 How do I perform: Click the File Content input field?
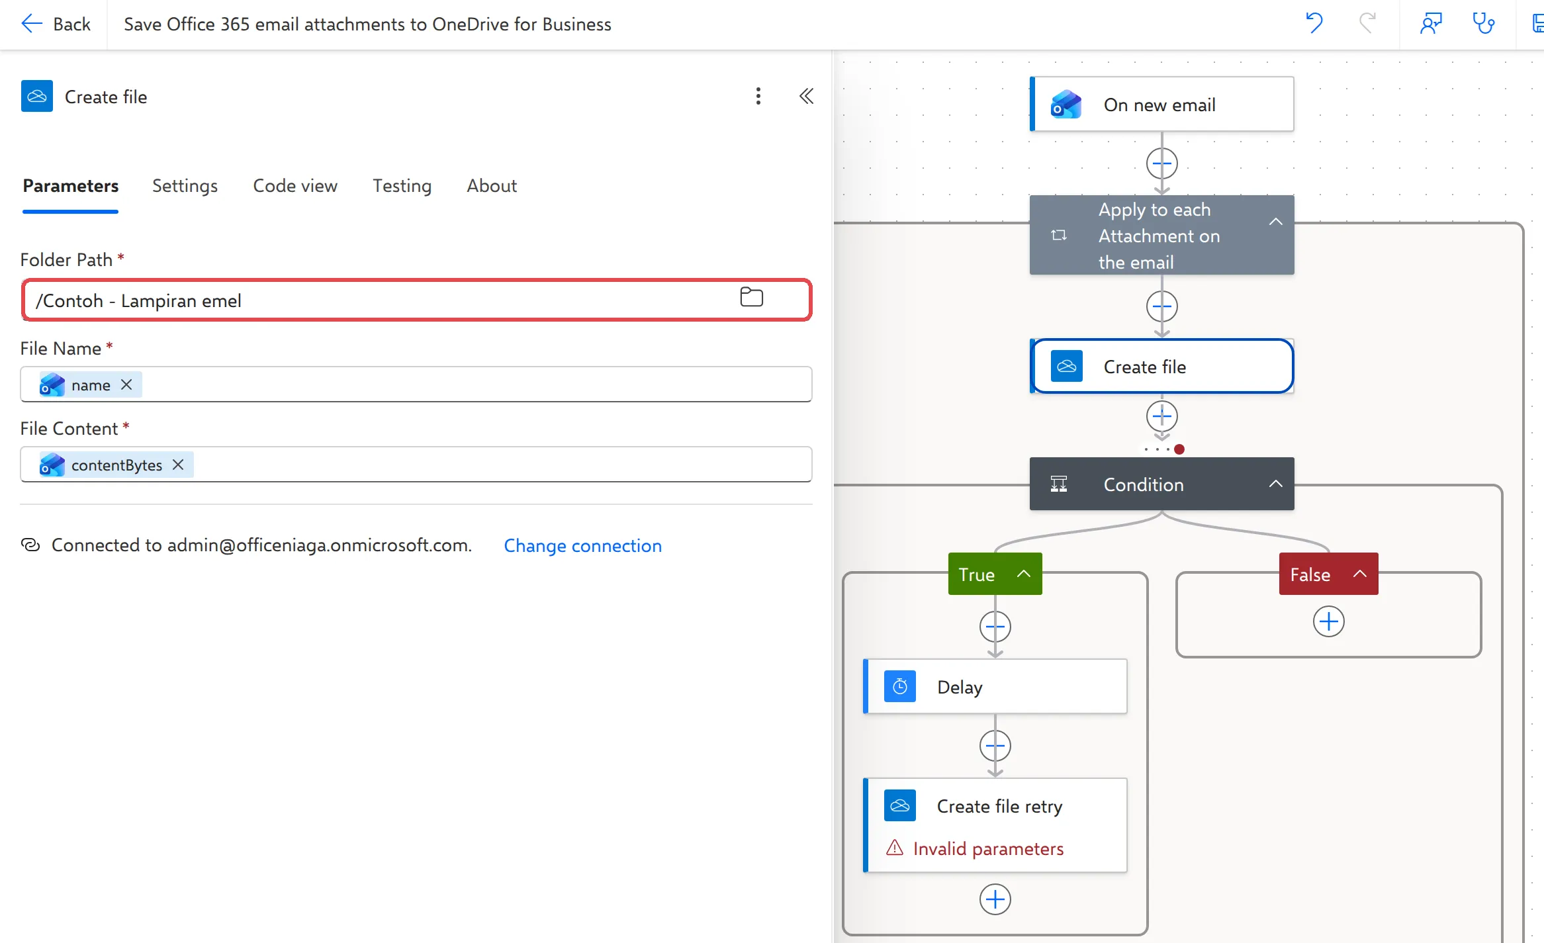(x=416, y=465)
